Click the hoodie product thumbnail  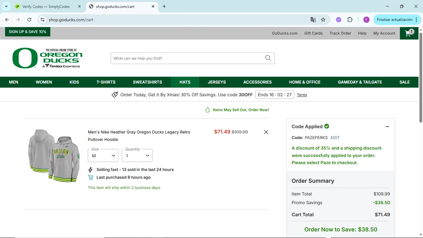pos(54,156)
